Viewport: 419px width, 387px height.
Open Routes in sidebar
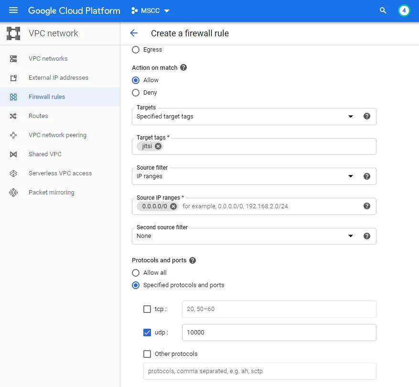click(x=38, y=116)
